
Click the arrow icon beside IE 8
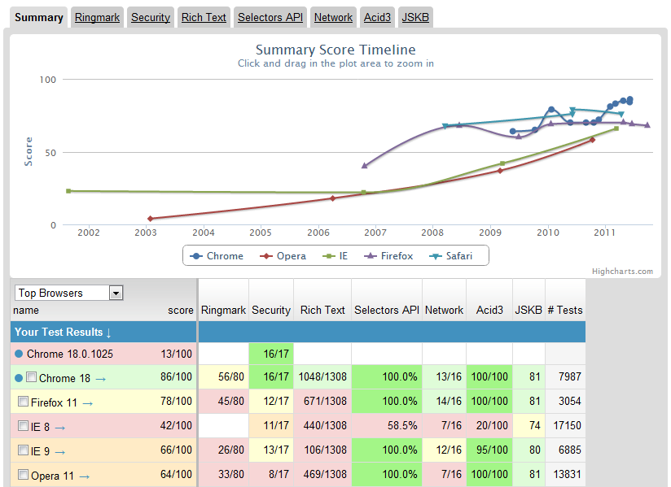tap(60, 427)
